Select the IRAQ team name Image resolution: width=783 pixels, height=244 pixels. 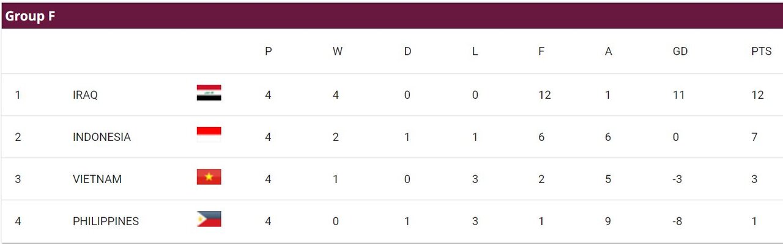click(x=85, y=95)
